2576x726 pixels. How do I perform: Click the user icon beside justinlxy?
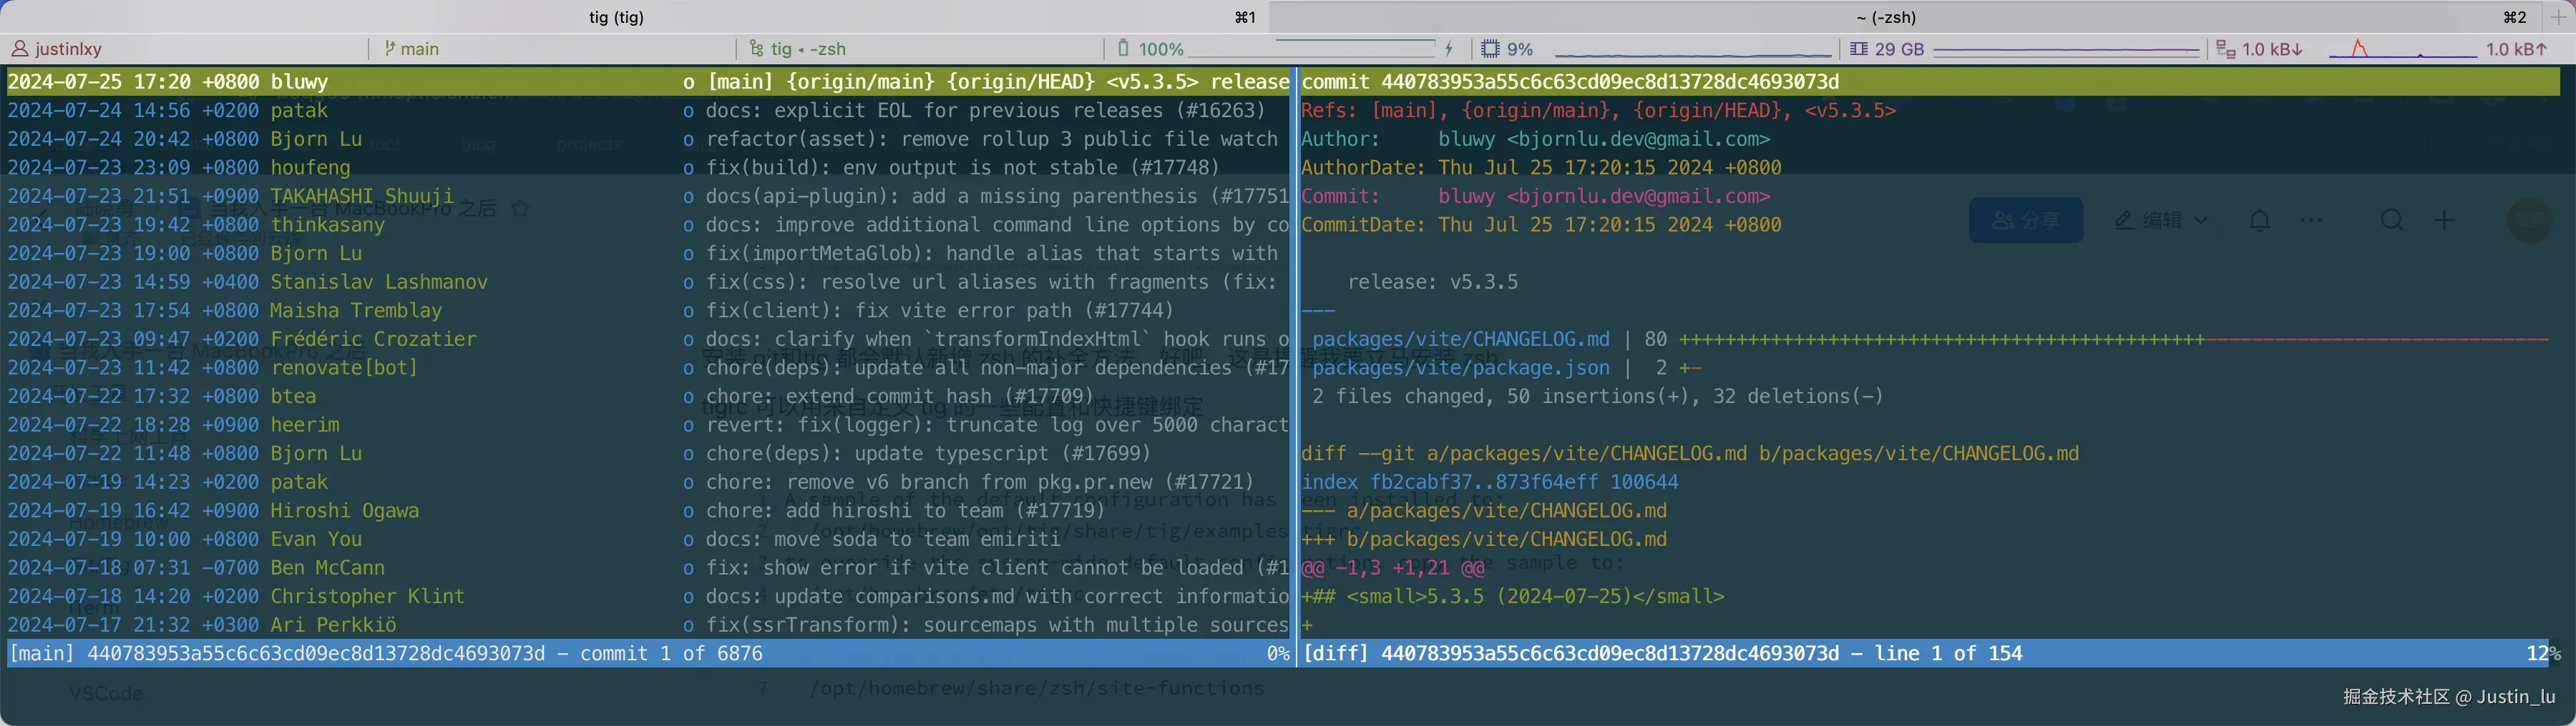click(19, 49)
